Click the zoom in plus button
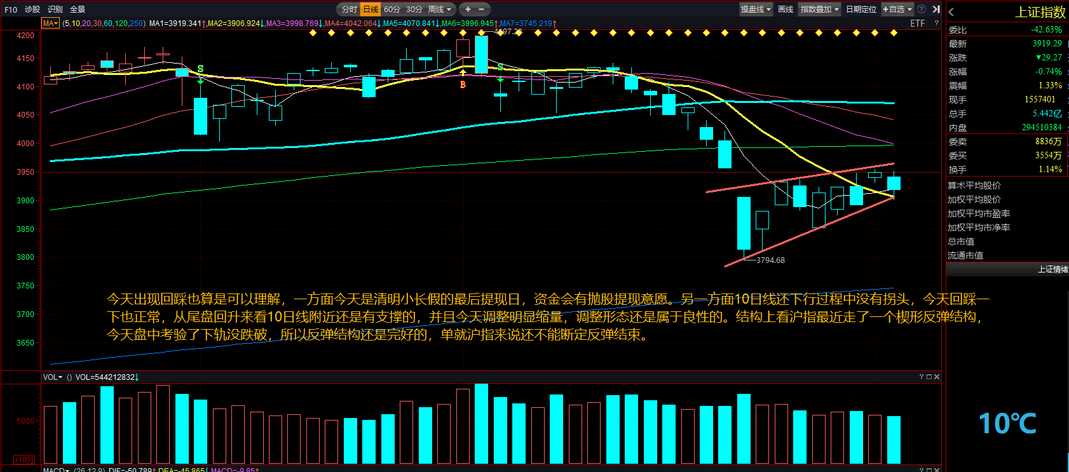 468,9
